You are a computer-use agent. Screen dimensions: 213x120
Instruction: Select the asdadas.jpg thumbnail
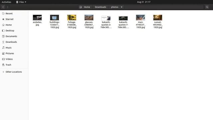coord(37,18)
